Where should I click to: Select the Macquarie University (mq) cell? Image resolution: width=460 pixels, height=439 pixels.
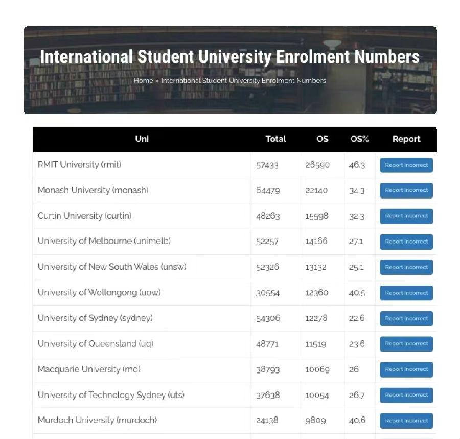(x=142, y=369)
